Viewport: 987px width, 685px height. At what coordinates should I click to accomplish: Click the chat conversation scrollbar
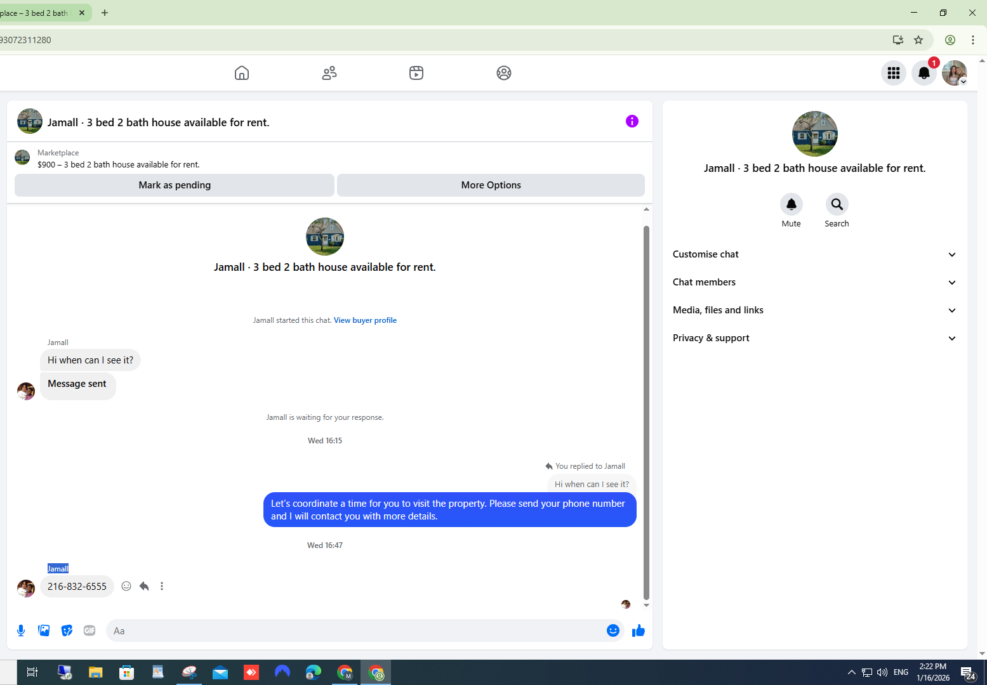click(x=646, y=412)
